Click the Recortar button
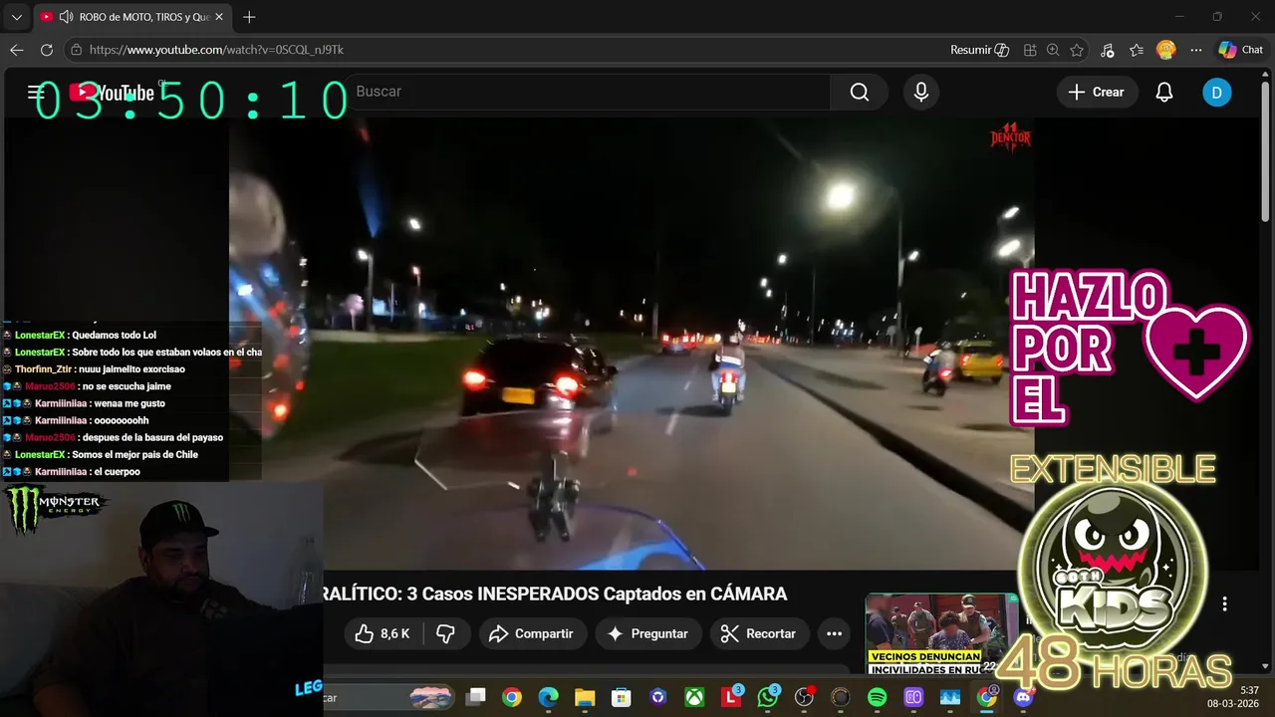The image size is (1275, 717). pos(758,633)
